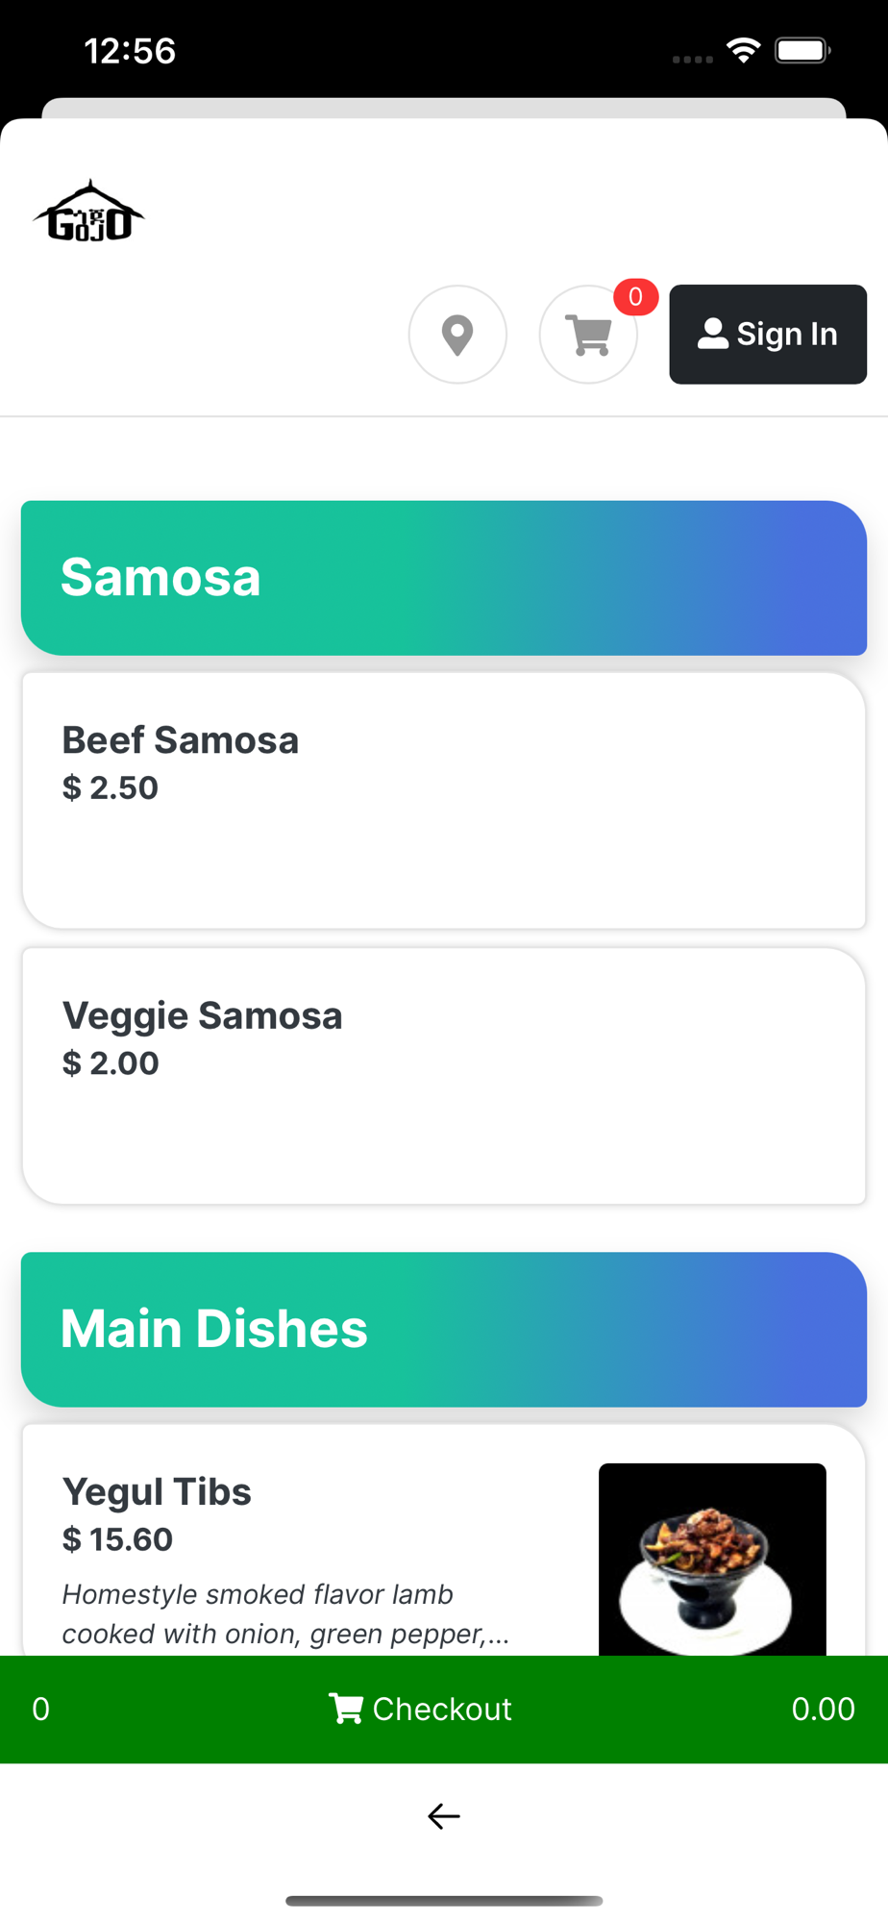Tap the Beef Samosa $2.50 price
The image size is (888, 1923).
[x=111, y=788]
